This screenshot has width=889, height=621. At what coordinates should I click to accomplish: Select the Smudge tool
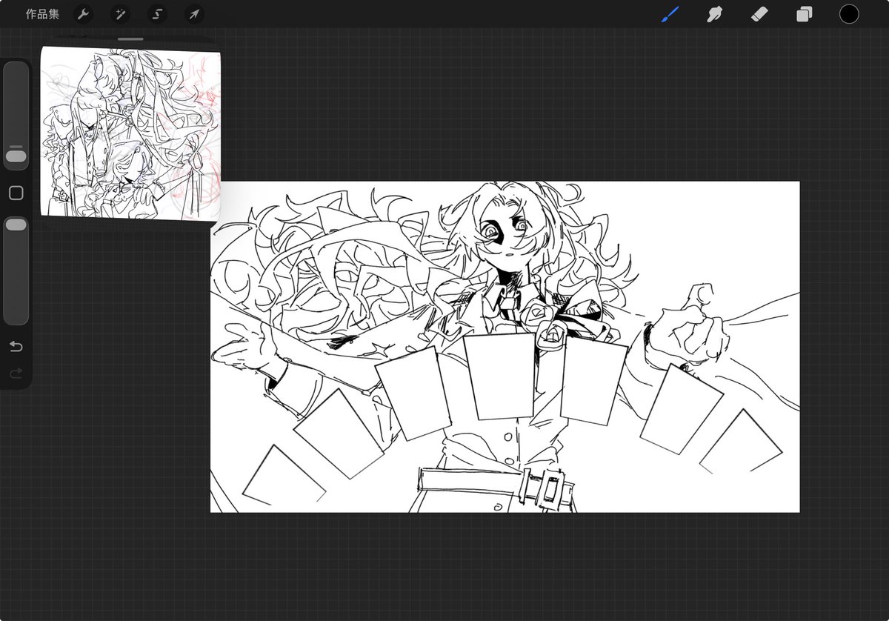(715, 14)
